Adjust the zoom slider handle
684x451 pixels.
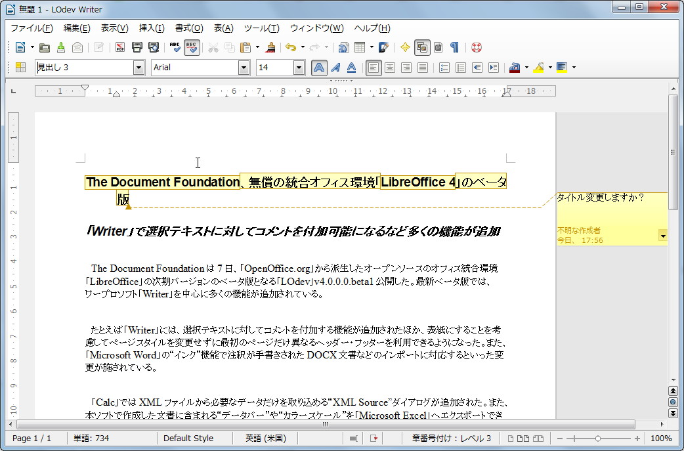[x=598, y=439]
